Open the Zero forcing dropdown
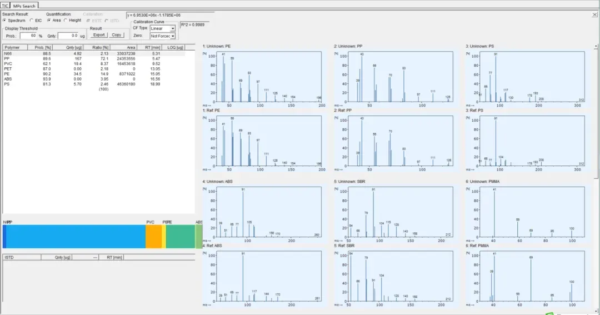 [x=163, y=36]
